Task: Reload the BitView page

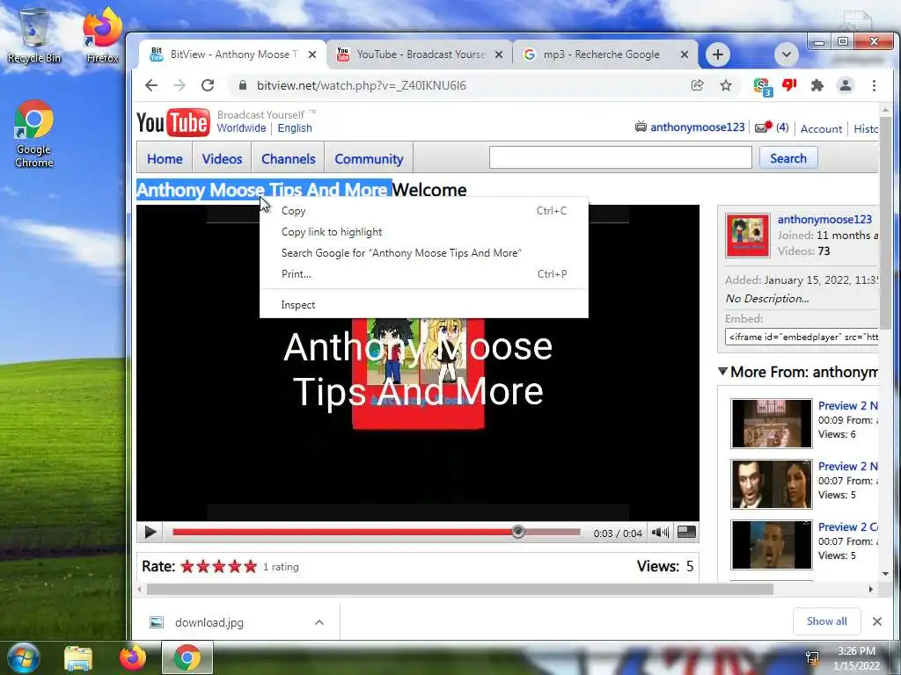Action: coord(208,85)
